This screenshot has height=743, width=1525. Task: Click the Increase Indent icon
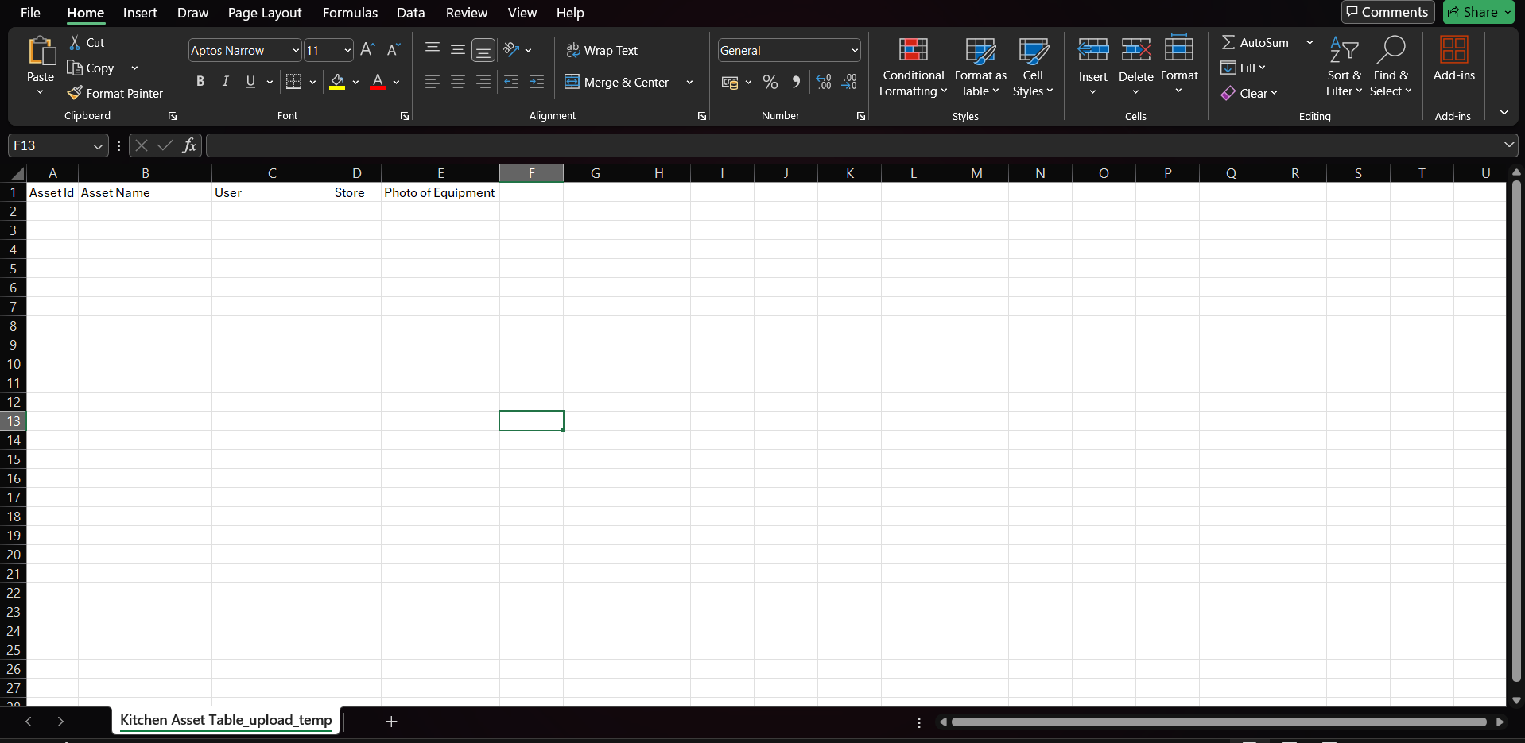coord(537,82)
